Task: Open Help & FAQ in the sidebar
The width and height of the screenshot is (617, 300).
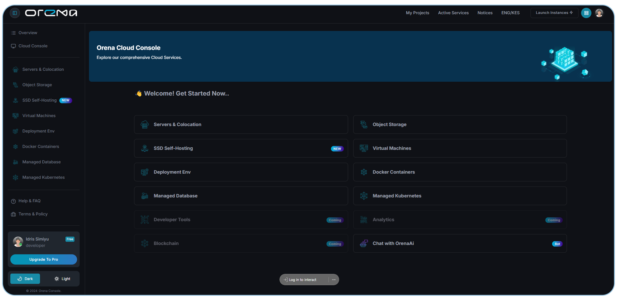Action: point(29,201)
